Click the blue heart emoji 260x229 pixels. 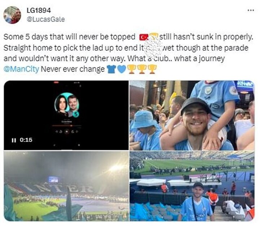coord(122,69)
